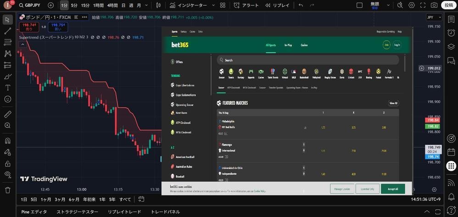The width and height of the screenshot is (458, 217).
Task: Click the undo arrow
Action: click(x=301, y=5)
